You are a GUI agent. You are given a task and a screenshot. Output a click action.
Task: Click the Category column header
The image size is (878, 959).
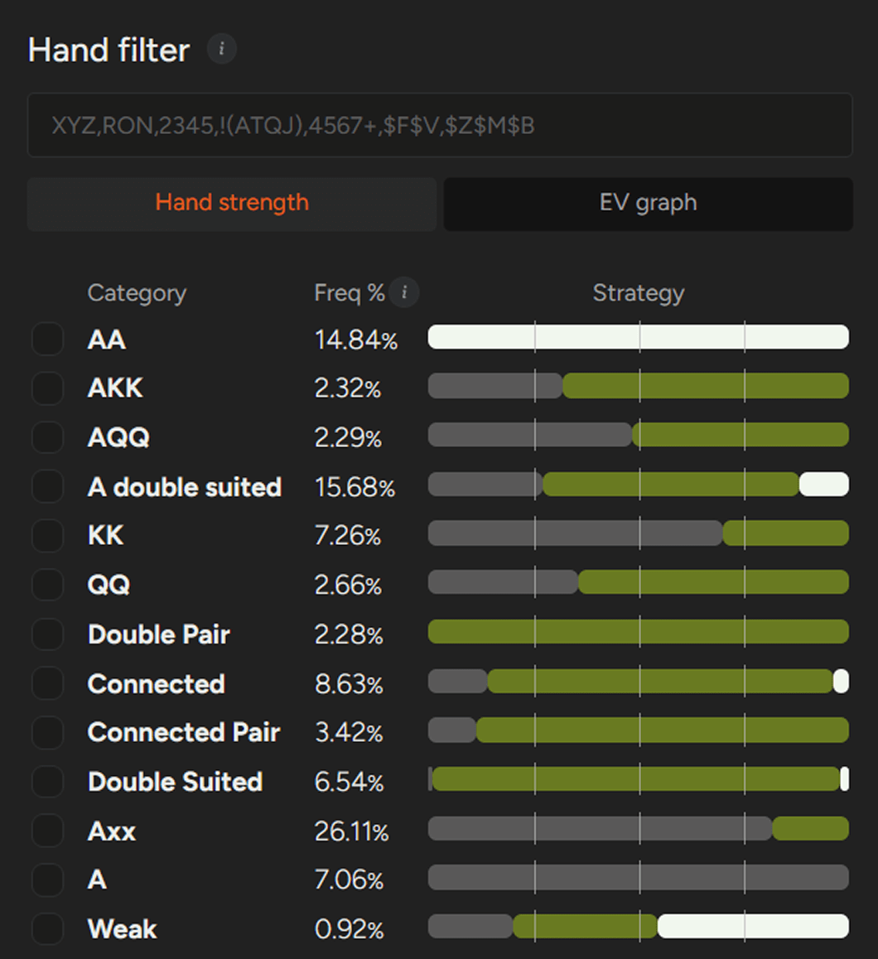click(x=137, y=293)
